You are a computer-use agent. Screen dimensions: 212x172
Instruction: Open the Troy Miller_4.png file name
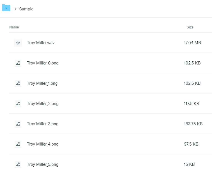click(43, 144)
